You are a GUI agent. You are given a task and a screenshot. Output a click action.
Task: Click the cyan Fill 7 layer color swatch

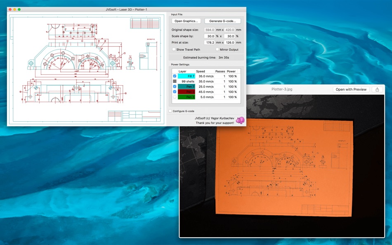pos(186,76)
